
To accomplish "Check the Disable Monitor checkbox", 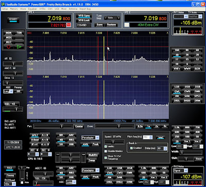I will [106, 151].
